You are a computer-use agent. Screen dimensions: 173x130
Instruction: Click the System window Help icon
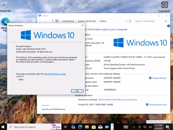point(169,26)
